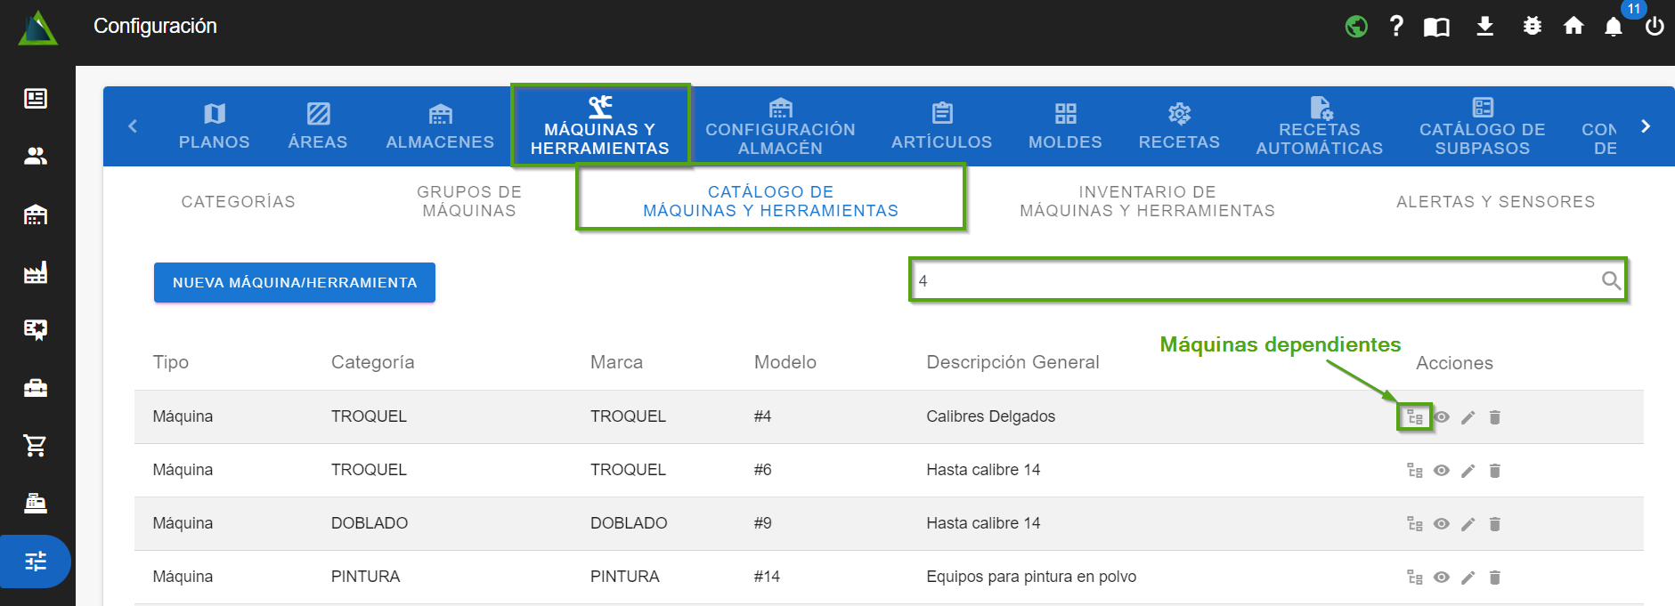Click the bug report icon
1675x606 pixels.
[x=1532, y=27]
